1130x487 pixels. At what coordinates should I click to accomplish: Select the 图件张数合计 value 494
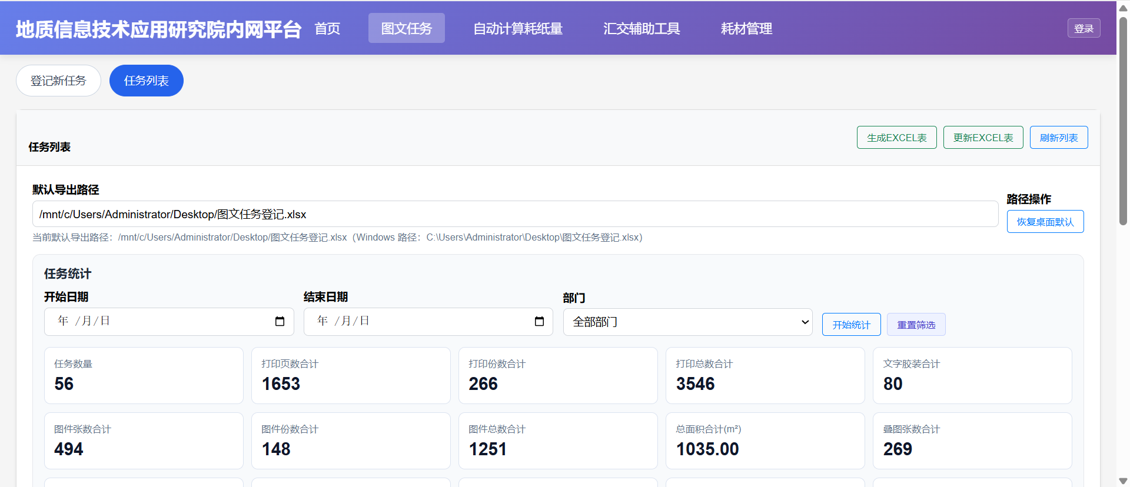[69, 449]
